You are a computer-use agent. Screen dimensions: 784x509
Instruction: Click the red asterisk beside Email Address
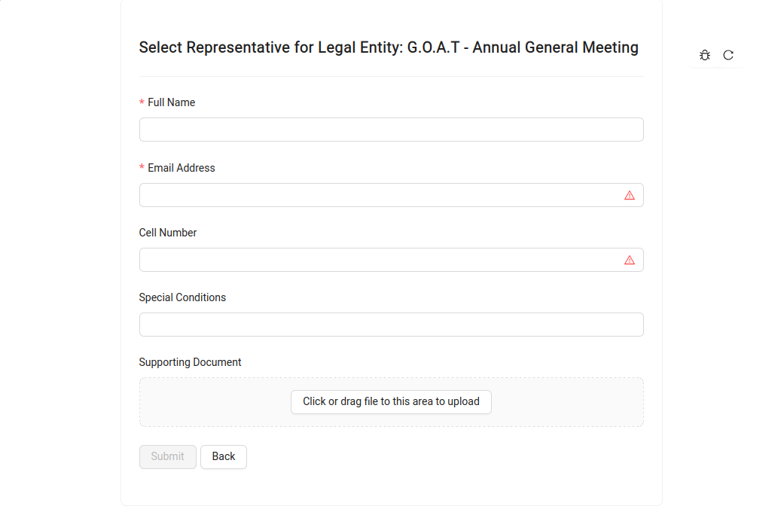pyautogui.click(x=142, y=168)
